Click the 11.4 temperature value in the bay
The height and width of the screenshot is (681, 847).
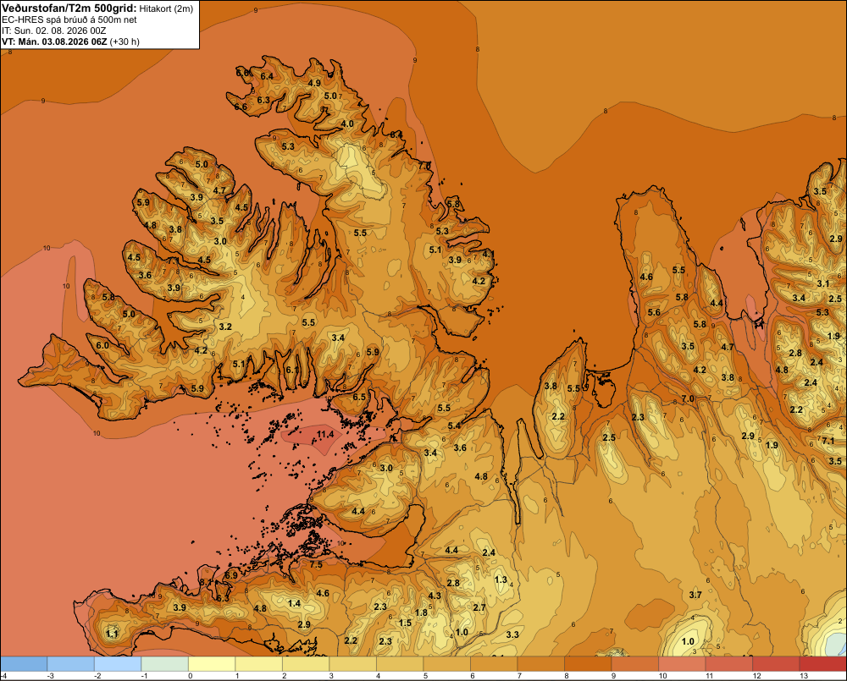point(325,434)
